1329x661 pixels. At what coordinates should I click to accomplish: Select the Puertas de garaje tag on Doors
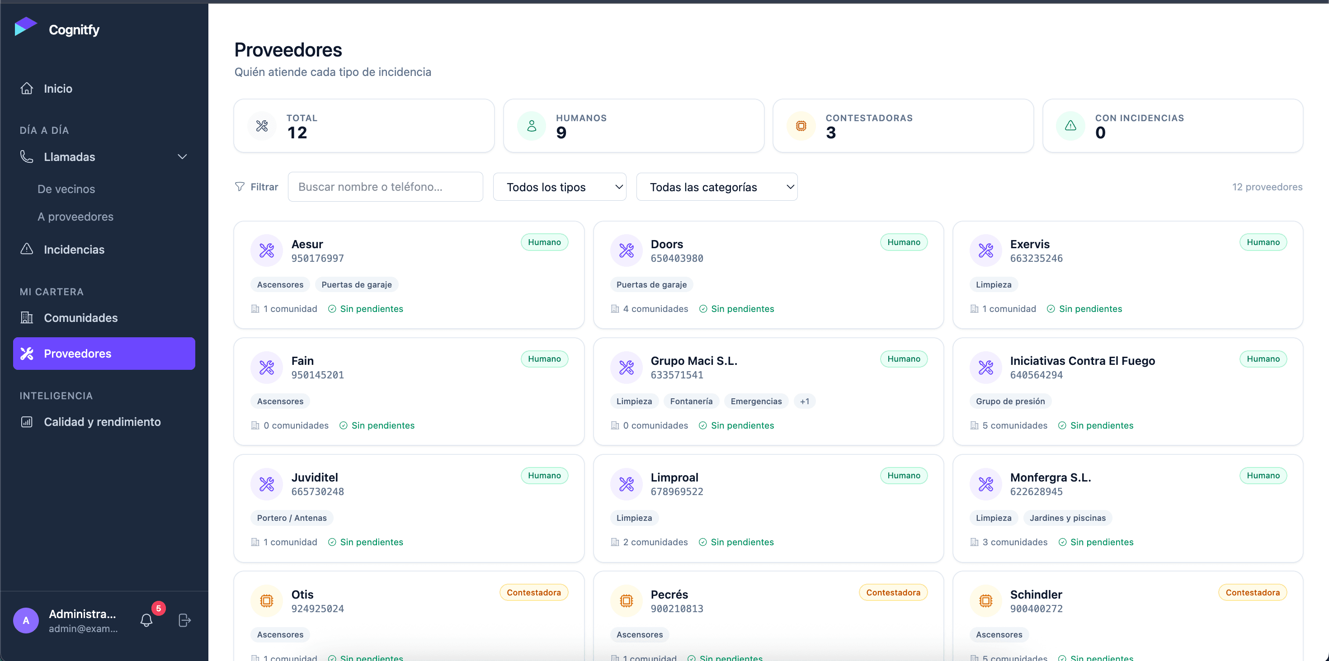click(651, 284)
